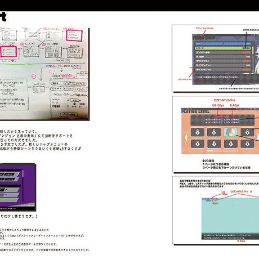Click the pink-outlined box at the sketch's upper right
The width and height of the screenshot is (259, 259).
coord(74,35)
